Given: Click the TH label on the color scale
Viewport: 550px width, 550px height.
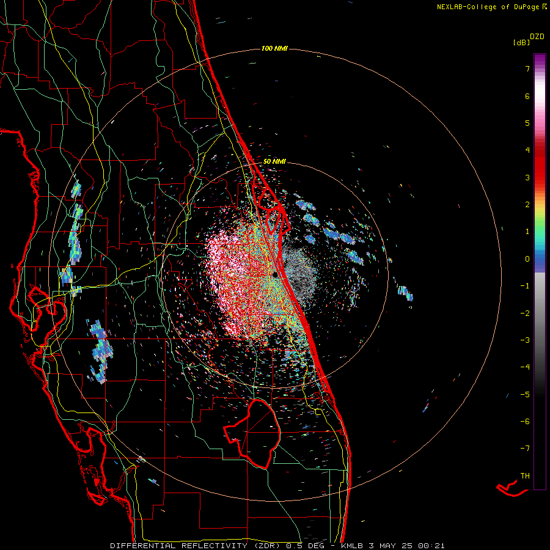Looking at the screenshot, I should [x=525, y=476].
